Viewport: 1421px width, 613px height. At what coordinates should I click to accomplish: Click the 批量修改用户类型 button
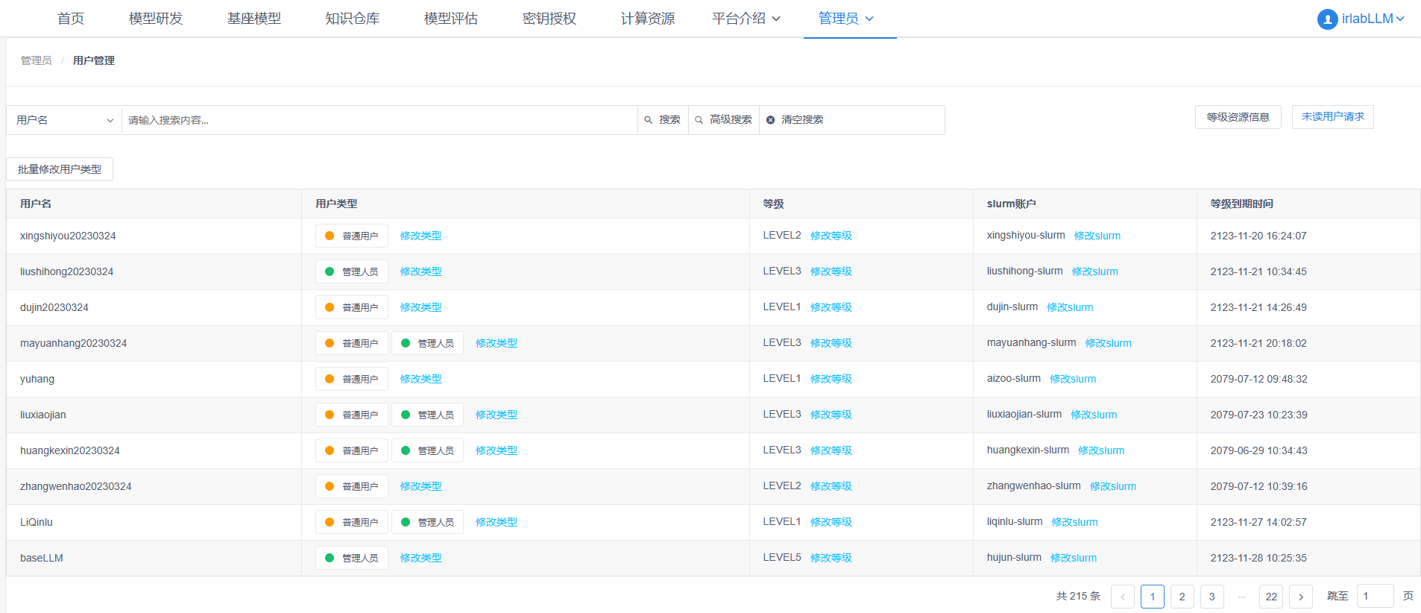[x=60, y=169]
